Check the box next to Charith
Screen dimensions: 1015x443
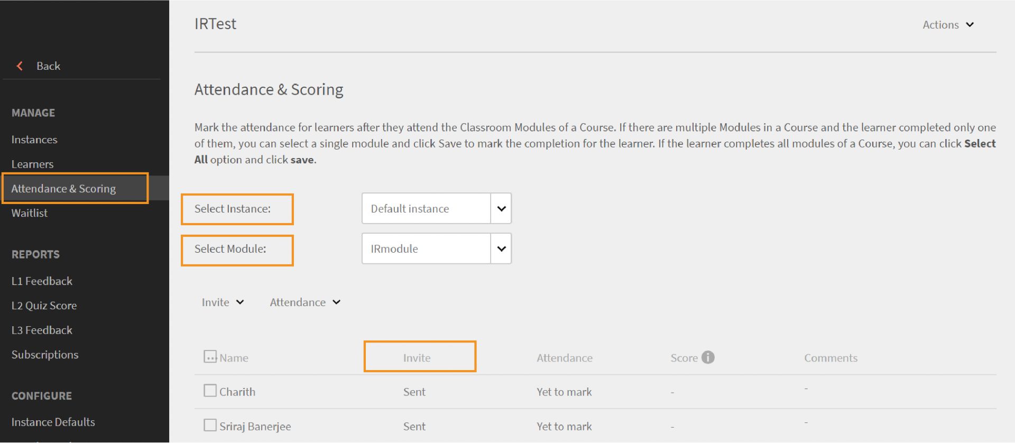click(210, 391)
